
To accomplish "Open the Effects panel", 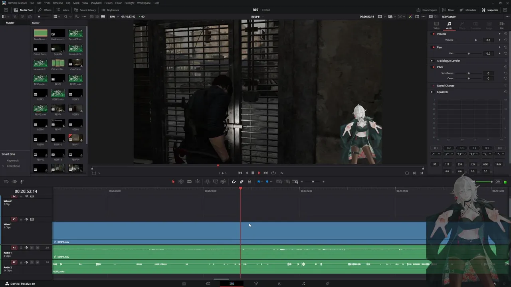I will (45, 10).
